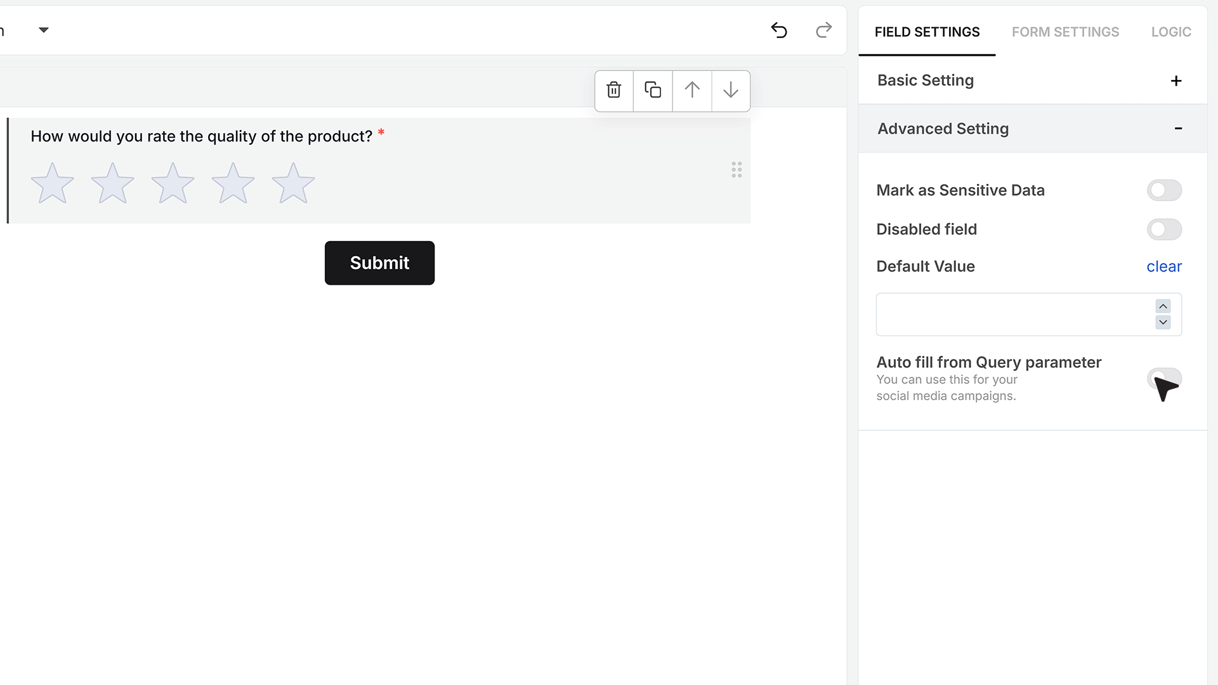This screenshot has height=685, width=1218.
Task: Click the undo arrow icon
Action: (779, 30)
